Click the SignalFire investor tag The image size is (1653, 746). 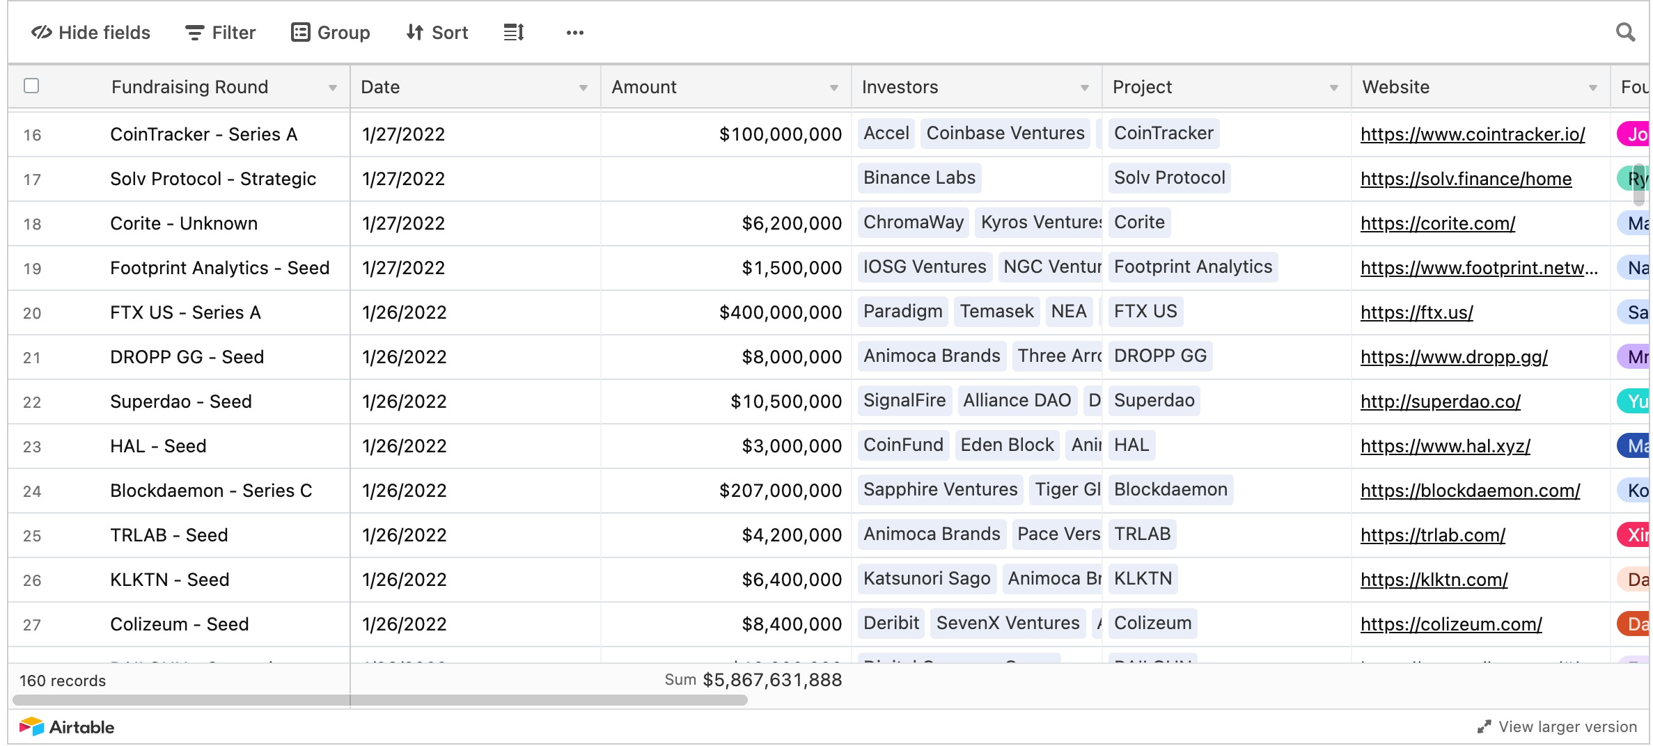(904, 400)
